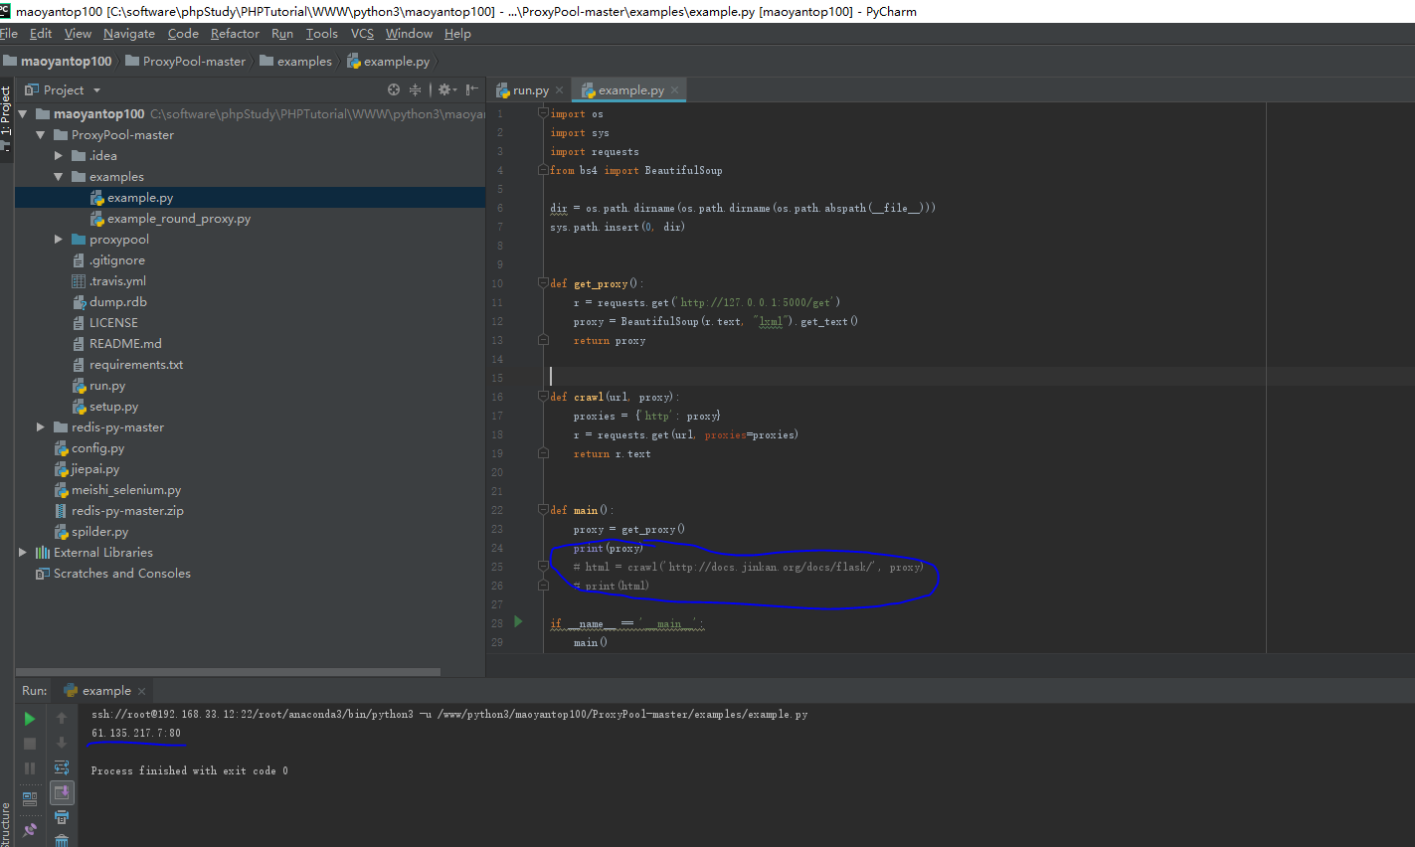Click the Scroll from Source target icon
1415x847 pixels.
(394, 89)
